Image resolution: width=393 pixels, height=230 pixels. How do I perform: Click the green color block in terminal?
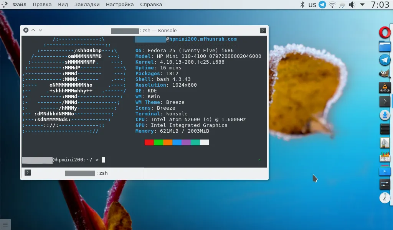159,142
